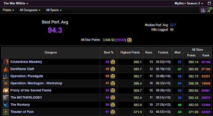Screen dimensions: 213x116
Task: Click highest points 385.7 for Darkflame Cleft
Action: click(x=137, y=69)
